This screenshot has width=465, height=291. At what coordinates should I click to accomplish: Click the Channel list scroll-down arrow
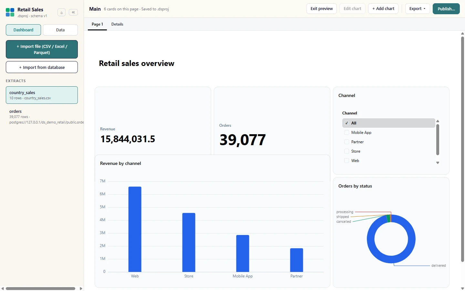tap(438, 163)
